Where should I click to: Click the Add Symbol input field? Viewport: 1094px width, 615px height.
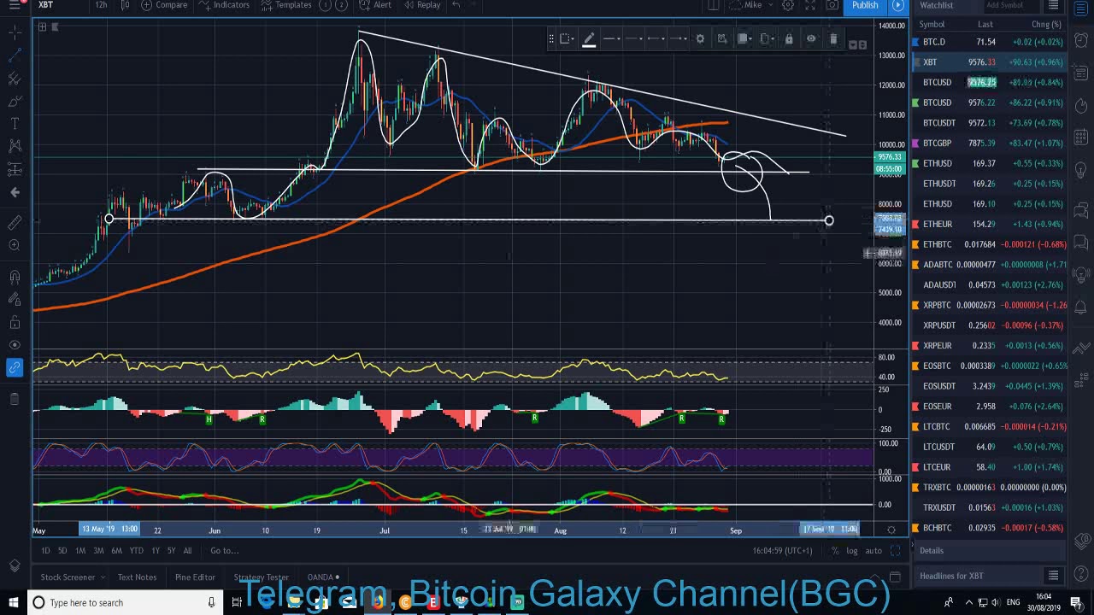tap(1011, 5)
